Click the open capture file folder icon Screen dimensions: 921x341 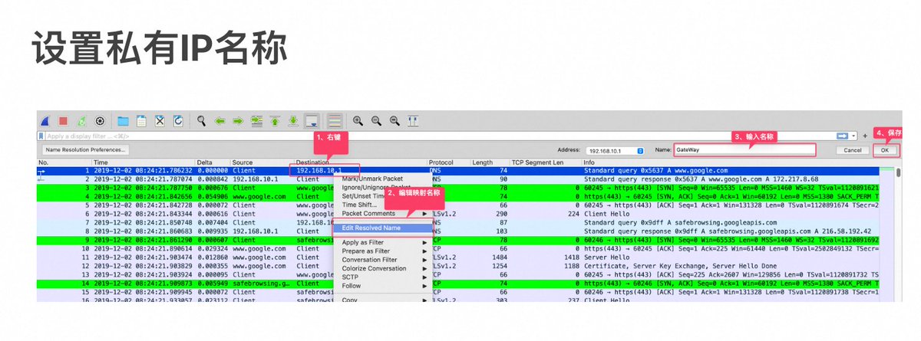(x=123, y=121)
